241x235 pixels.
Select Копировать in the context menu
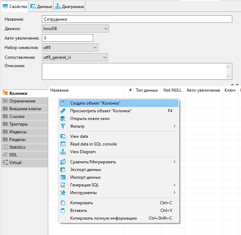coord(81,203)
